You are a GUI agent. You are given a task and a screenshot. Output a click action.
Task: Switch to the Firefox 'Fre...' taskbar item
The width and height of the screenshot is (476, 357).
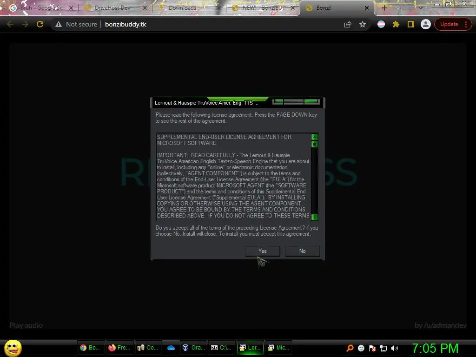point(119,348)
